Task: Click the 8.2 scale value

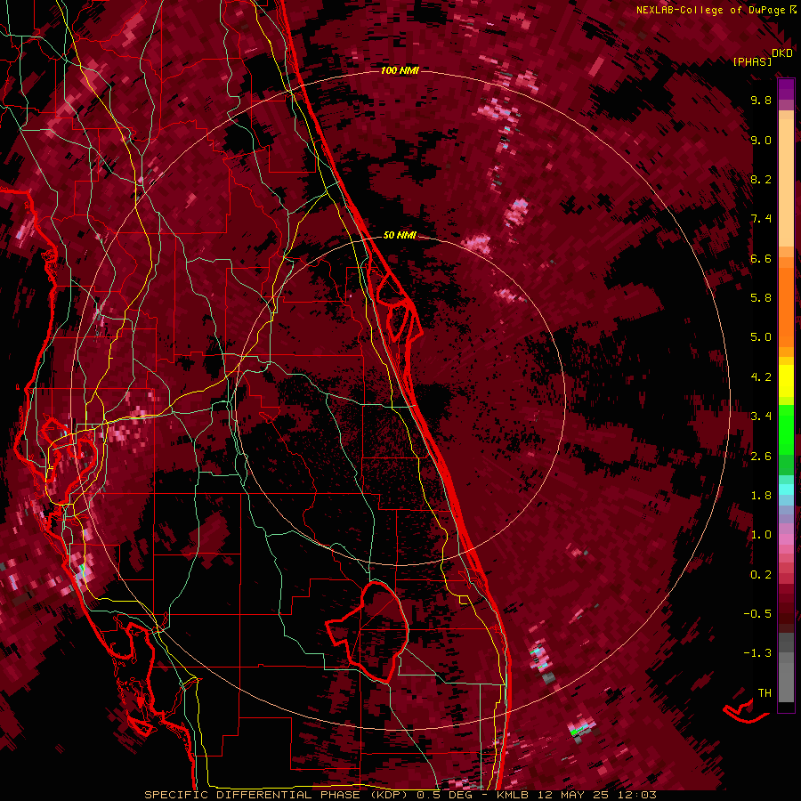Action: click(761, 179)
